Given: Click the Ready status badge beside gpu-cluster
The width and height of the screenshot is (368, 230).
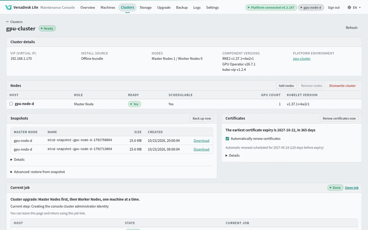Looking at the screenshot, I should [47, 28].
